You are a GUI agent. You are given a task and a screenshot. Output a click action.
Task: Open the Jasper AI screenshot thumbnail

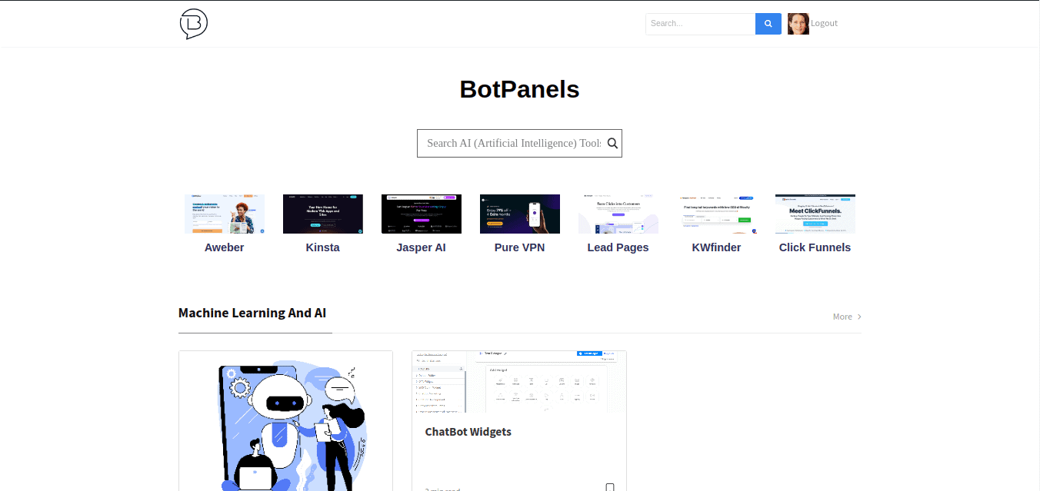(x=422, y=214)
